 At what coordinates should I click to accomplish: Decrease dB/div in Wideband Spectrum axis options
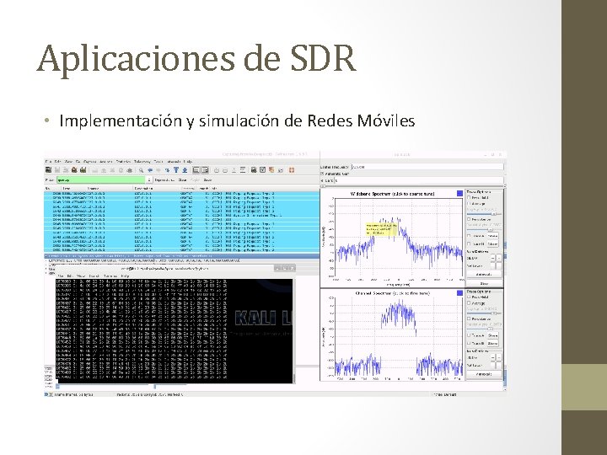coord(499,258)
